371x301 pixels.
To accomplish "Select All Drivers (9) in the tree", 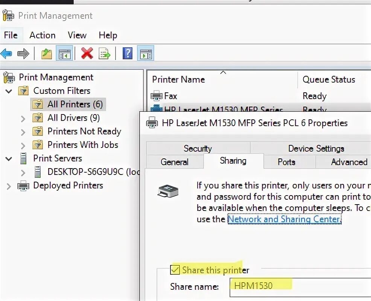I will tap(74, 118).
